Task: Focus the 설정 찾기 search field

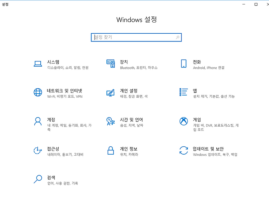Action: point(136,37)
